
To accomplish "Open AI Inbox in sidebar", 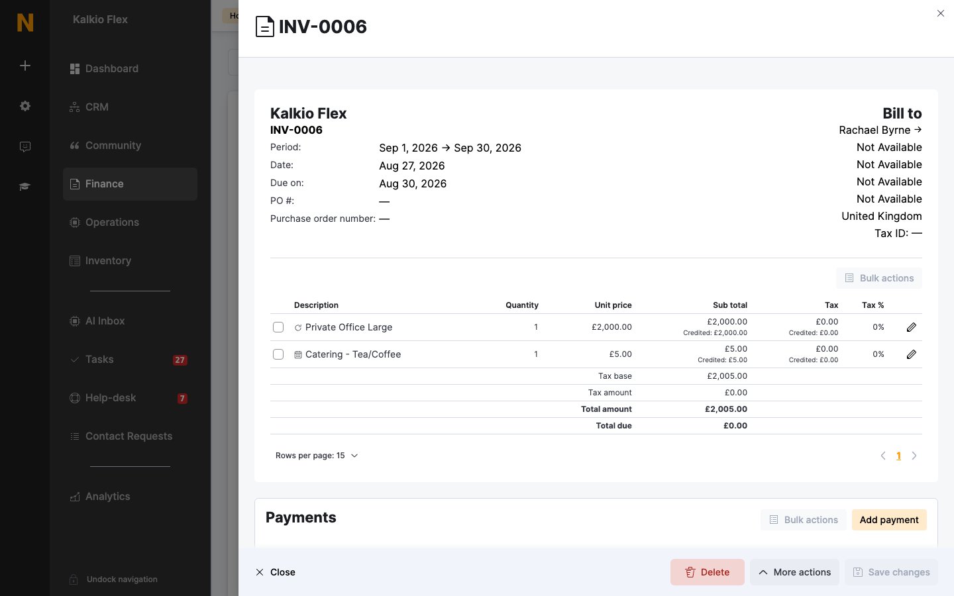I will pyautogui.click(x=130, y=321).
